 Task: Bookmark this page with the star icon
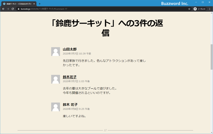pos(189,9)
